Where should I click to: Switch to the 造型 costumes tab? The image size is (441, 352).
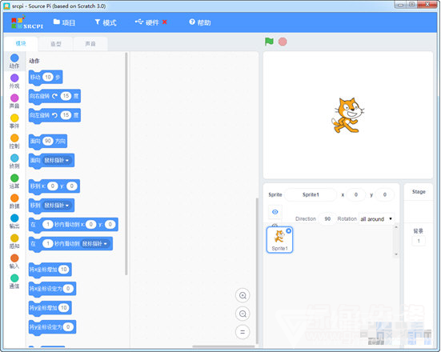click(x=56, y=43)
